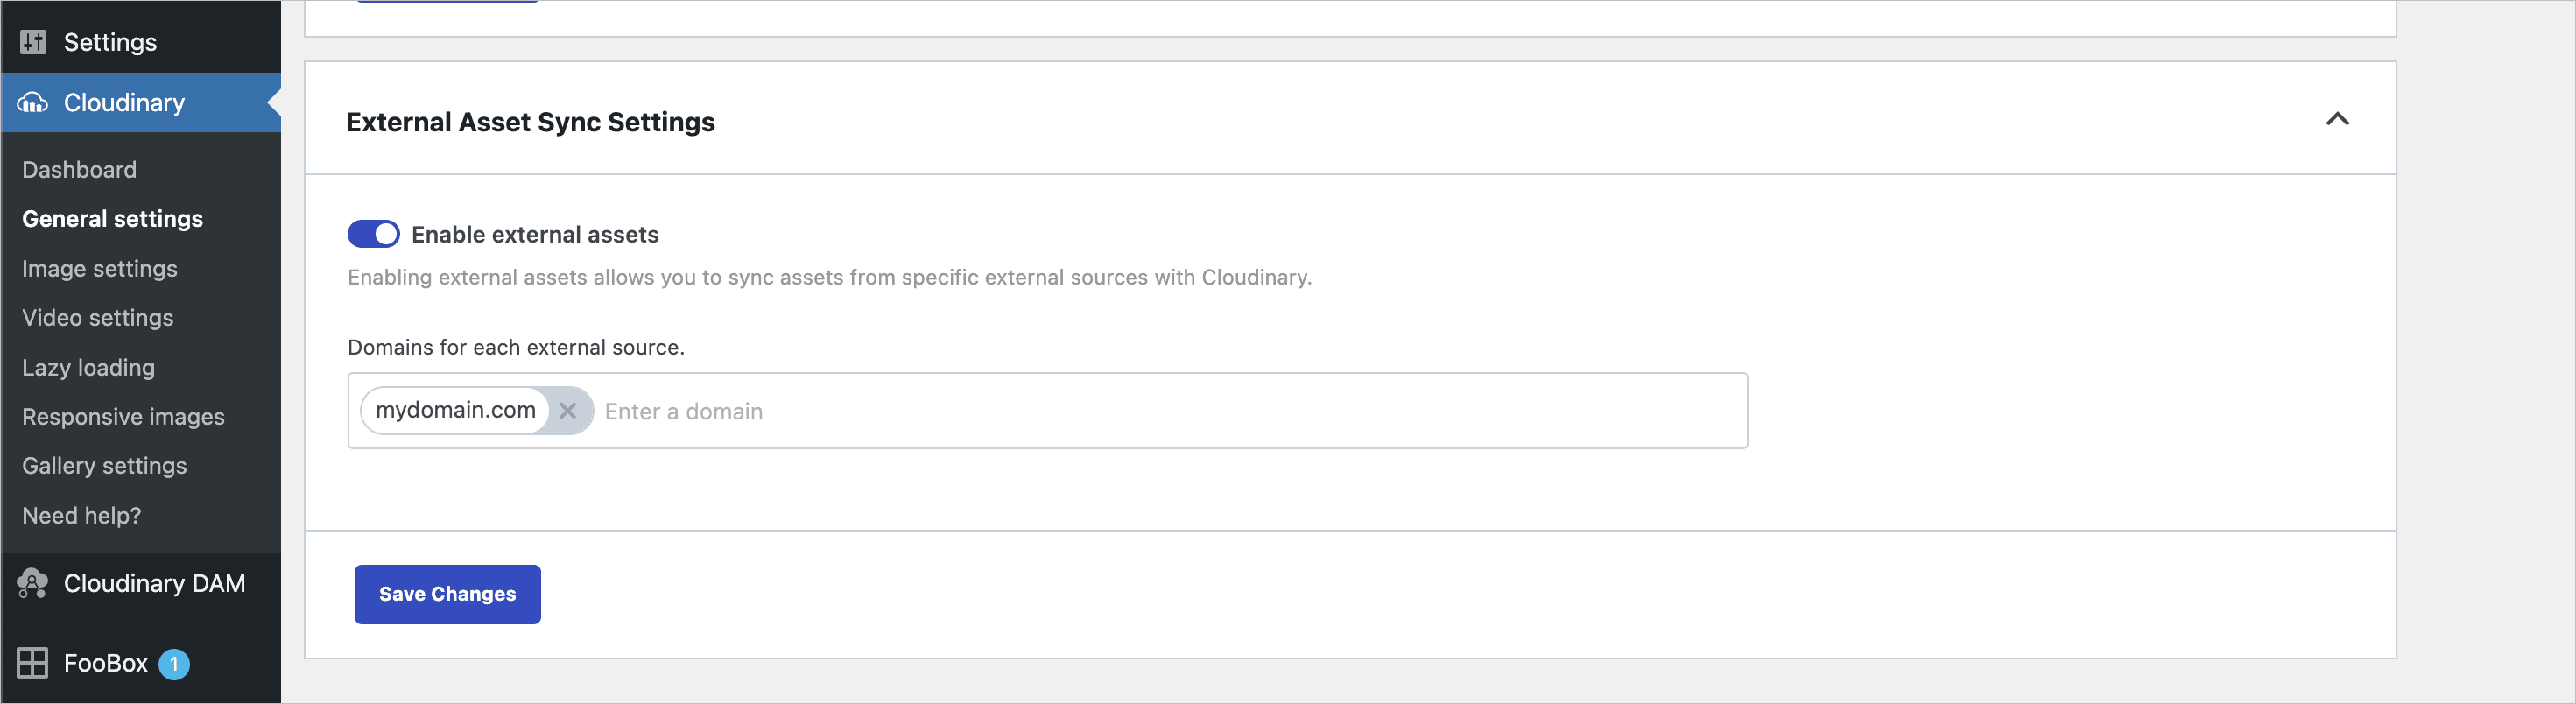Open Responsive images settings
Screen dimensions: 2576x704
tap(123, 417)
